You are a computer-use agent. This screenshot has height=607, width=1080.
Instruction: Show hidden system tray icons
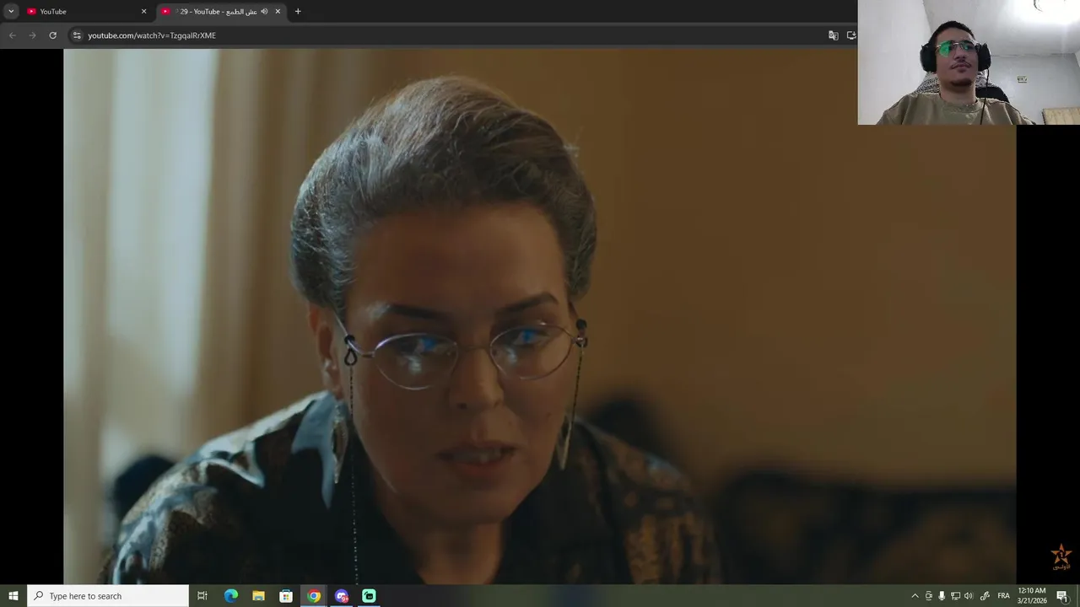pos(915,596)
